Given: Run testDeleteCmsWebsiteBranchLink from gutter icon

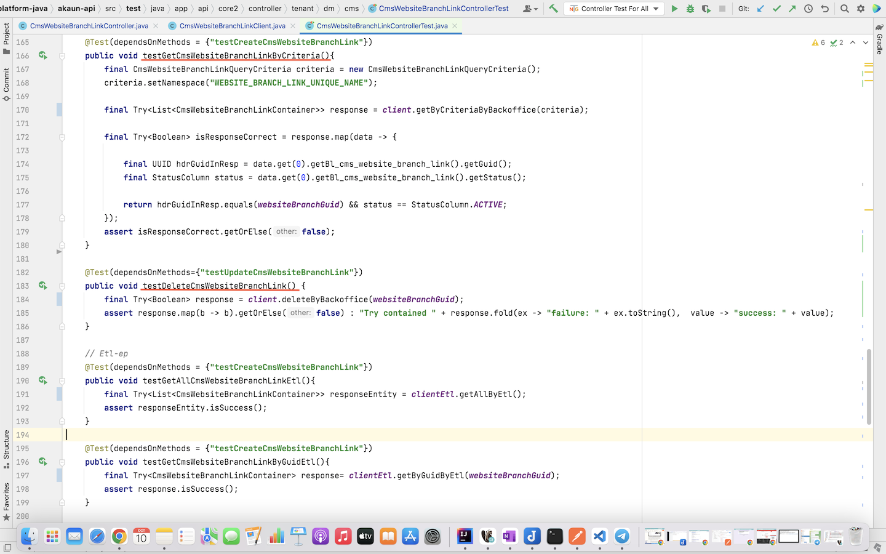Looking at the screenshot, I should (42, 286).
